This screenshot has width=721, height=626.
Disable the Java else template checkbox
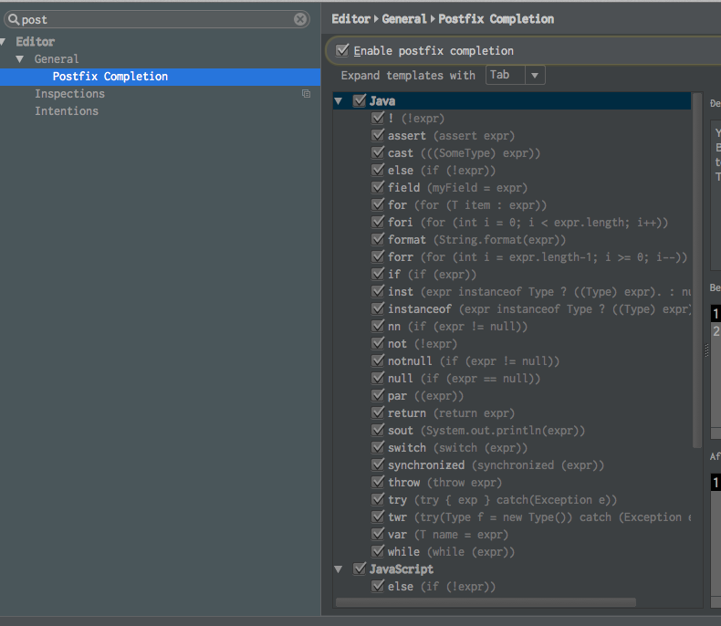[378, 170]
